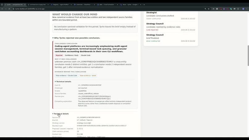Collapse the card's Technical details section
This screenshot has height=140, width=249.
coord(63,82)
